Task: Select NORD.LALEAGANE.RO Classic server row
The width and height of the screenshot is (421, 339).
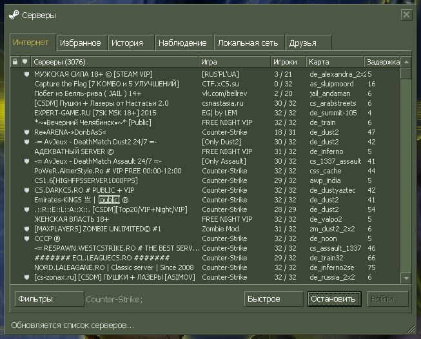Action: pyautogui.click(x=205, y=267)
